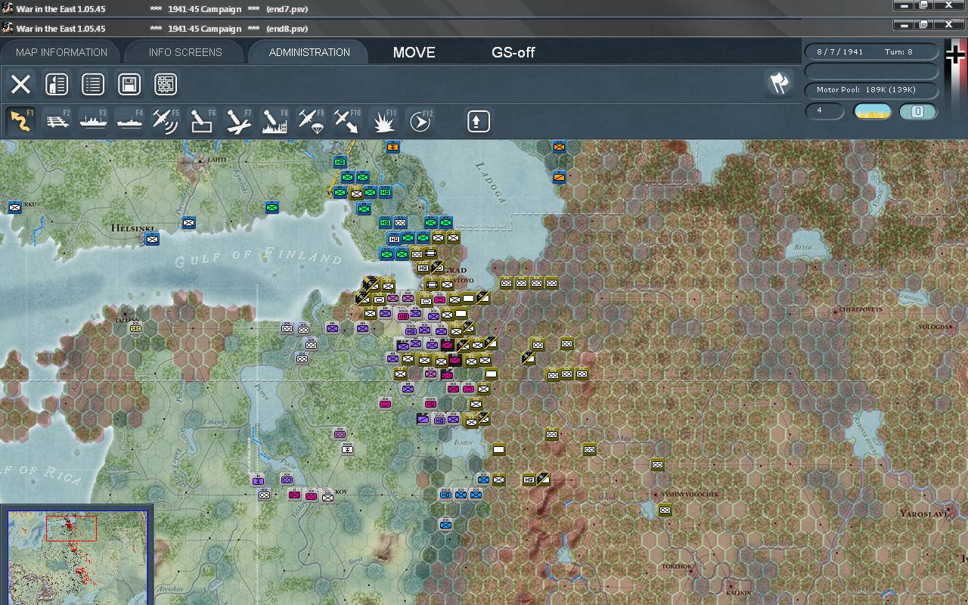Image resolution: width=968 pixels, height=605 pixels.
Task: Switch to F3 naval transport mode
Action: (94, 121)
